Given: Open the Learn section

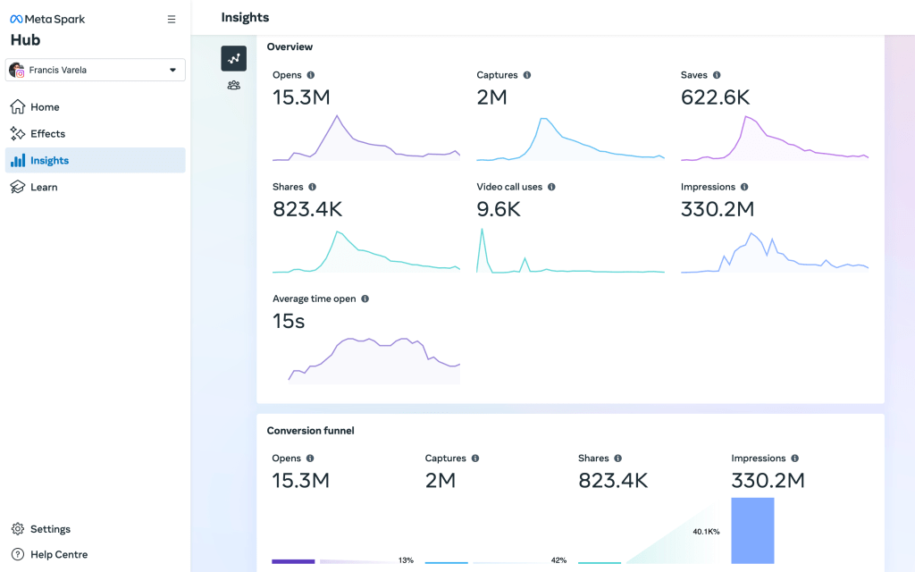Looking at the screenshot, I should (44, 188).
